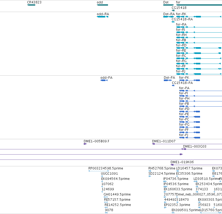Click the odd gene arrow bar

pyautogui.click(x=102, y=5)
